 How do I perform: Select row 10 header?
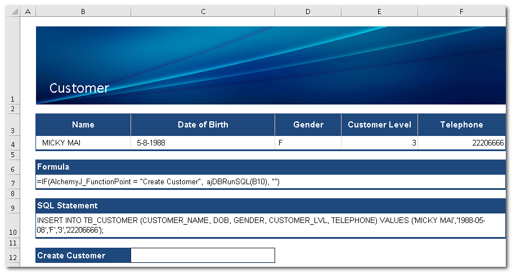click(12, 232)
